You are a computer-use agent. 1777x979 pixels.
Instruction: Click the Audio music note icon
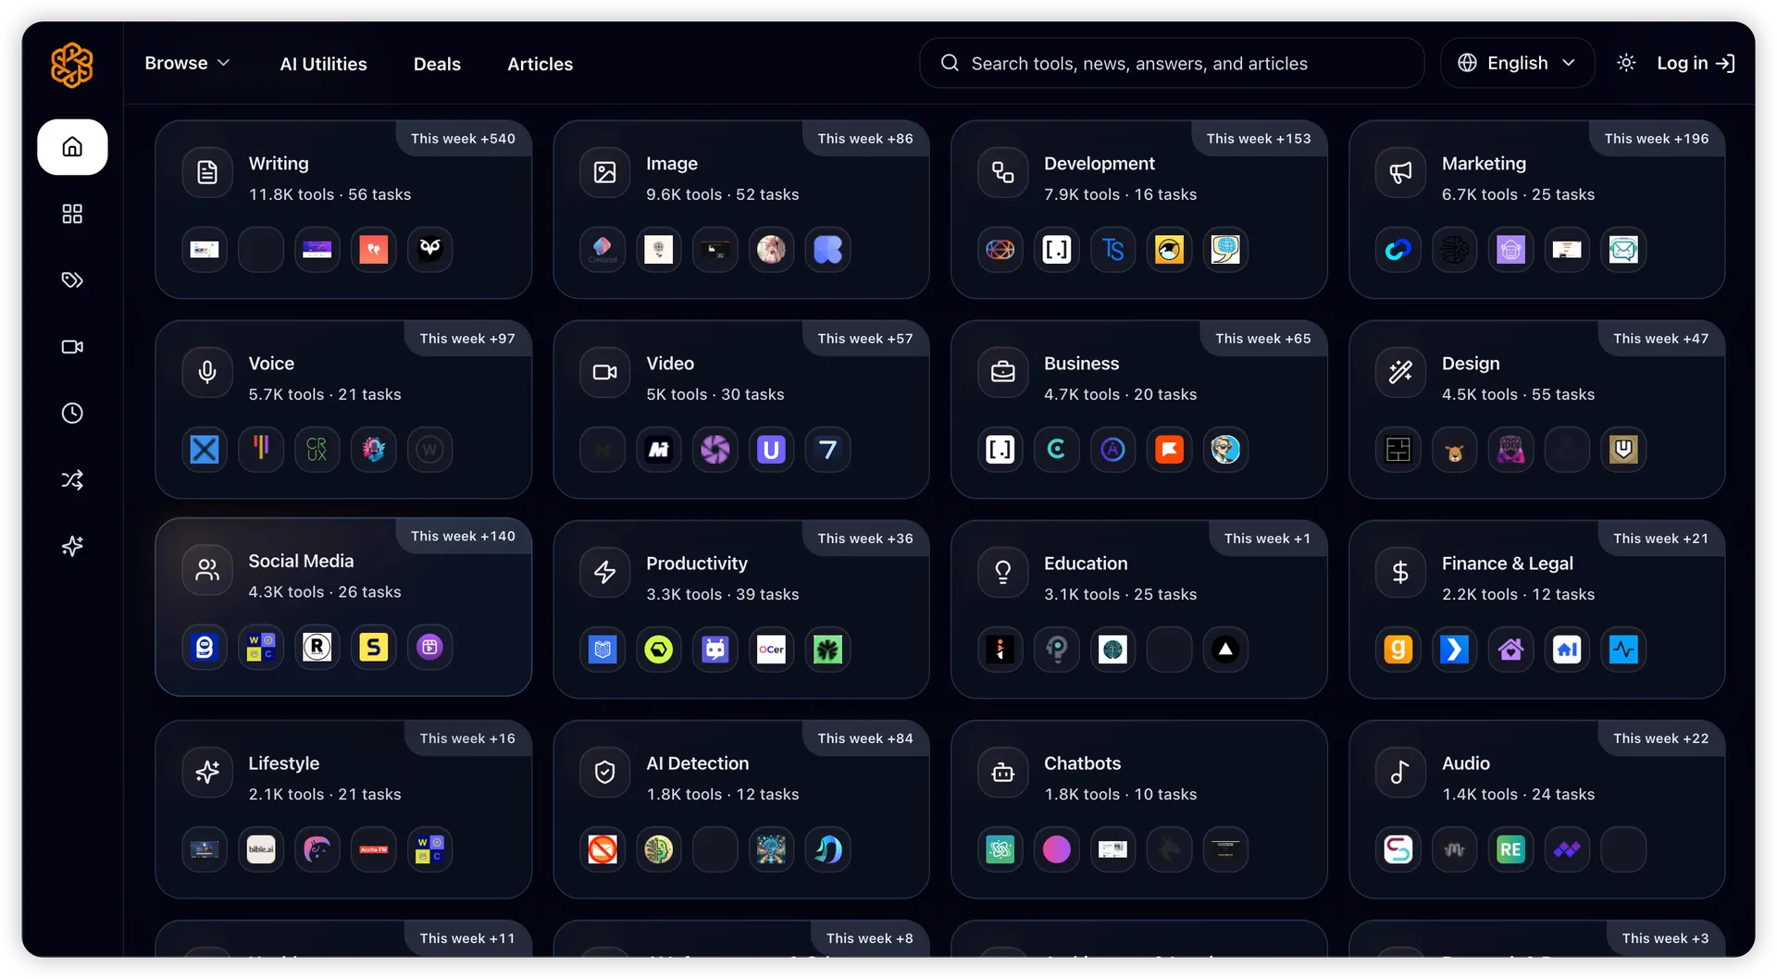[x=1400, y=772]
